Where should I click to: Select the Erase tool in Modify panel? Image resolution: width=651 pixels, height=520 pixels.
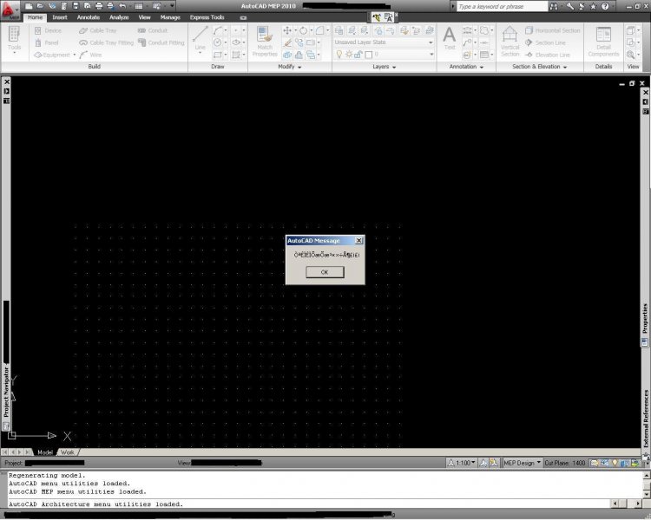point(287,42)
